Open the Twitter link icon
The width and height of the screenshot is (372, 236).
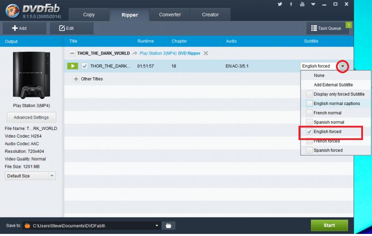(280, 4)
